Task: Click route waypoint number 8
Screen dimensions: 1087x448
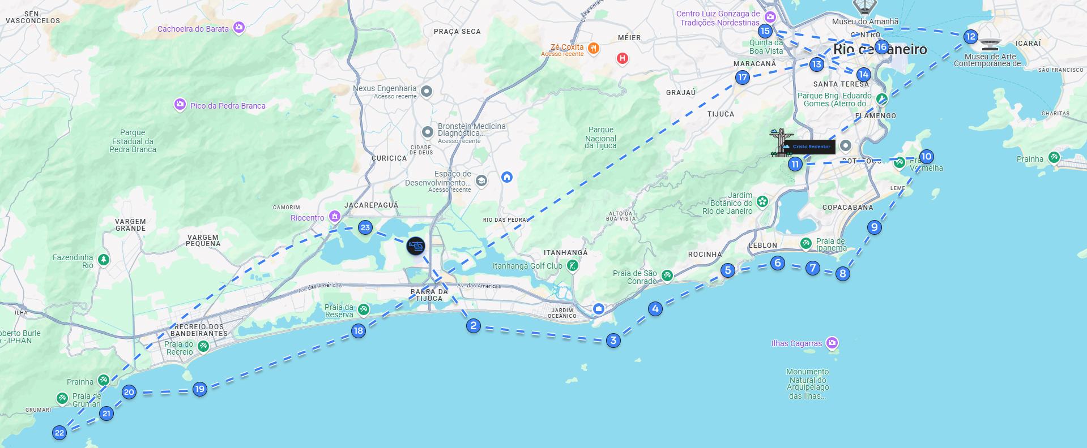Action: click(x=843, y=274)
